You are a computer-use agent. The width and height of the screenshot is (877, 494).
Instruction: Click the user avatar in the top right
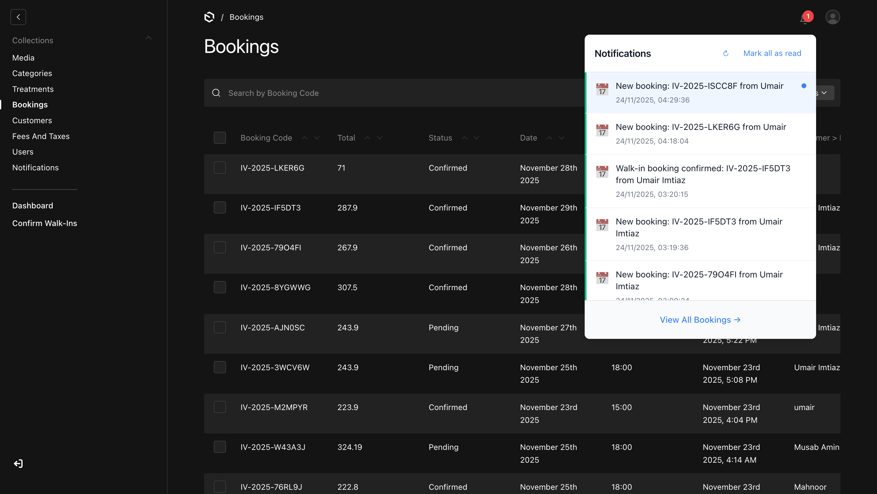pyautogui.click(x=833, y=17)
